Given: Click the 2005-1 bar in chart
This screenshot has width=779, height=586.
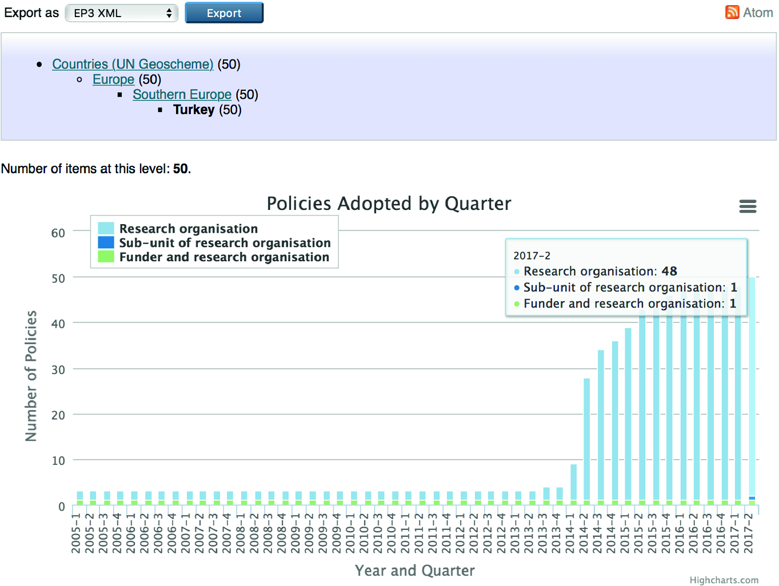Looking at the screenshot, I should (x=79, y=498).
